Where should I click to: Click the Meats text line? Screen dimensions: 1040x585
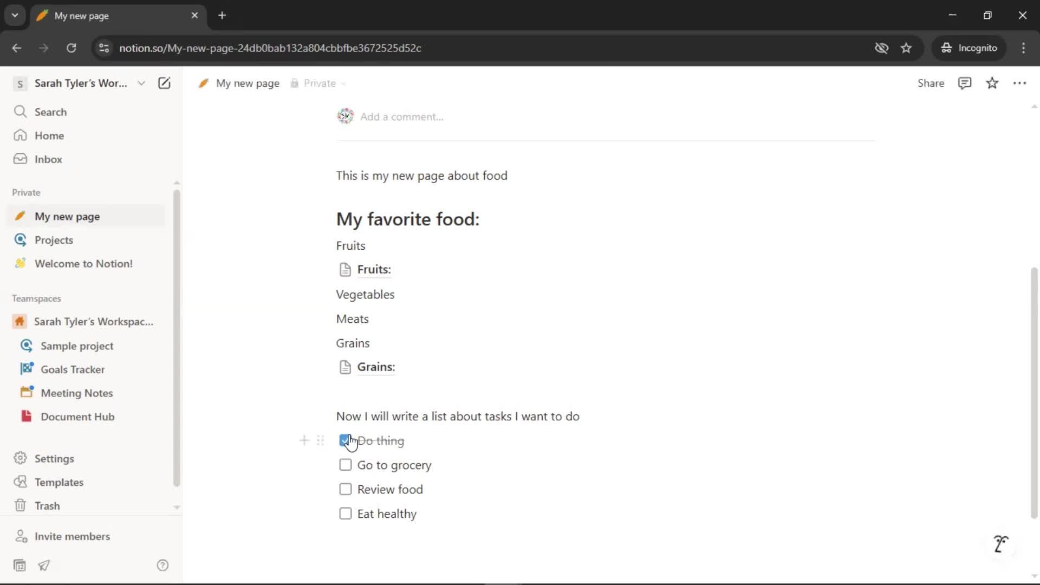pos(352,318)
